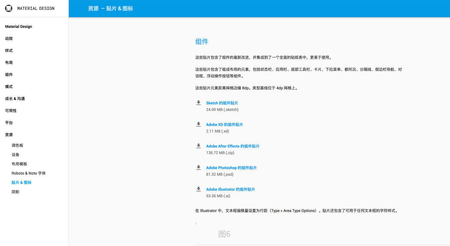
Task: Collapse the 资源 sidebar section
Action: 9,135
